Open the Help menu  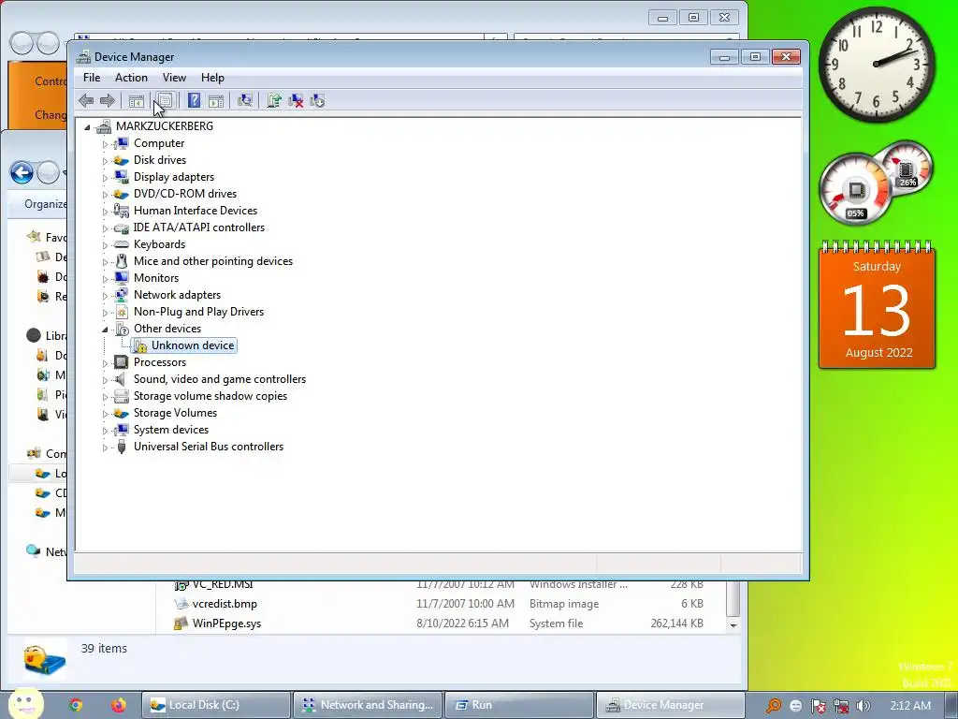[x=212, y=78]
